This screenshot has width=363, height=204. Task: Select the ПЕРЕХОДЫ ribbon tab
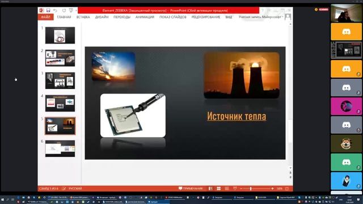pyautogui.click(x=122, y=17)
